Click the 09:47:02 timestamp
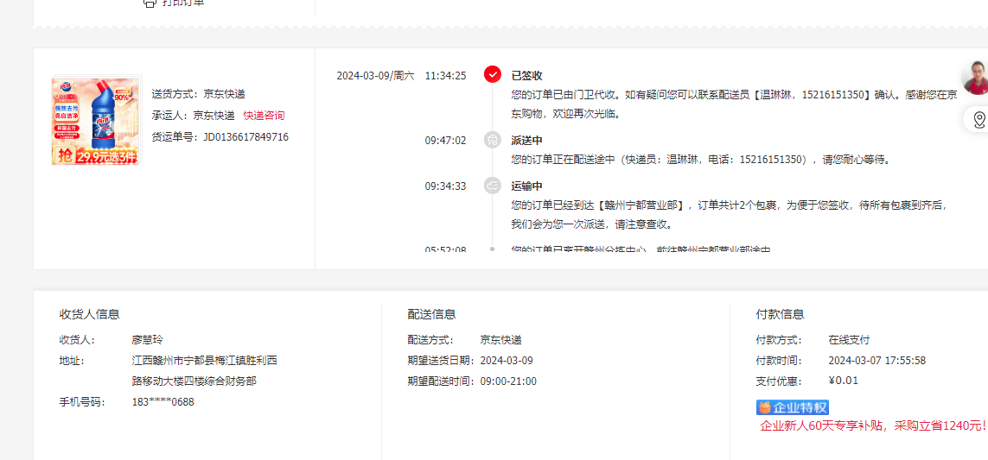This screenshot has width=988, height=460. 445,141
